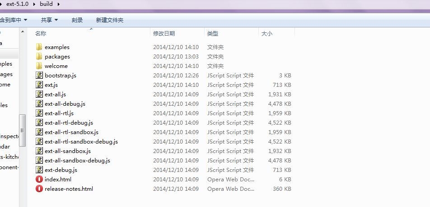Click the ext.js script file icon

click(39, 85)
